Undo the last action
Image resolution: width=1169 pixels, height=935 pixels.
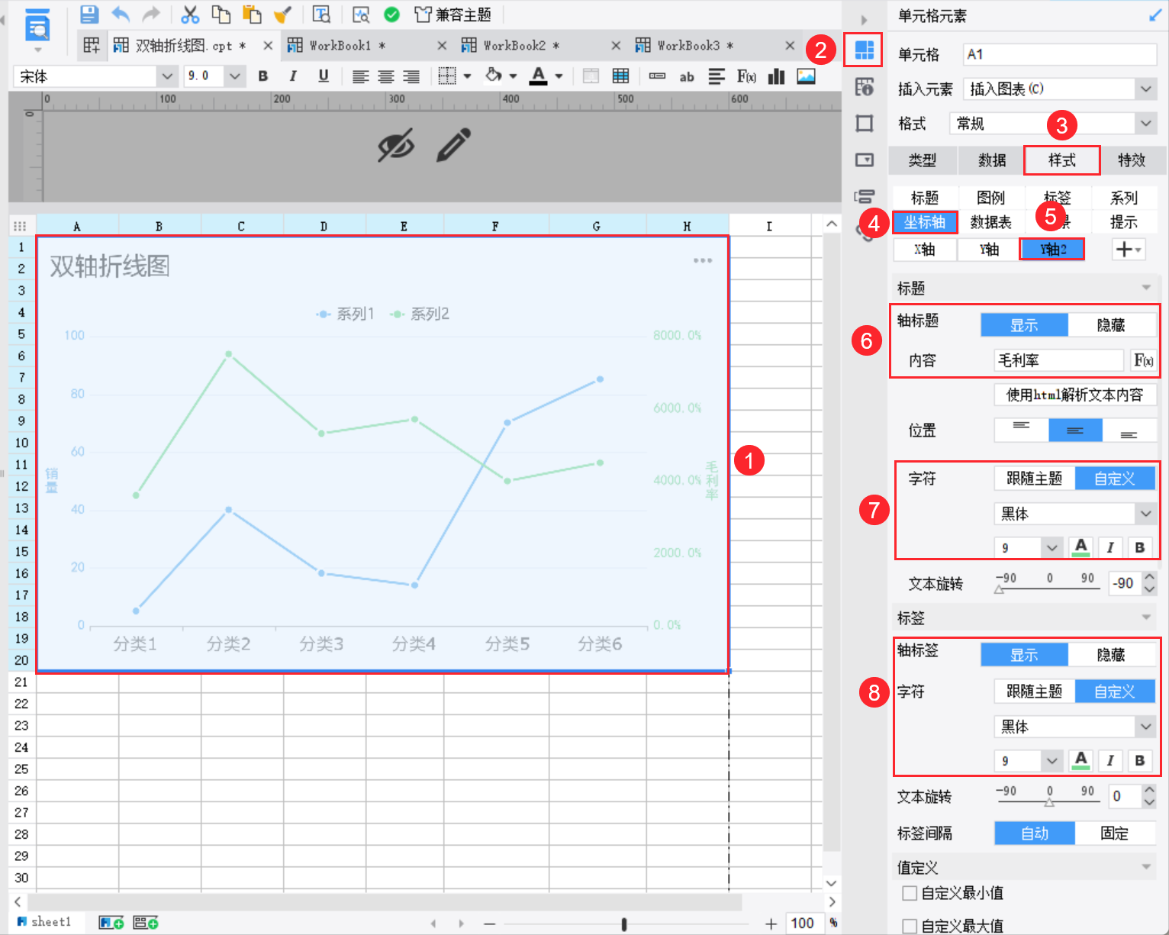click(x=121, y=14)
